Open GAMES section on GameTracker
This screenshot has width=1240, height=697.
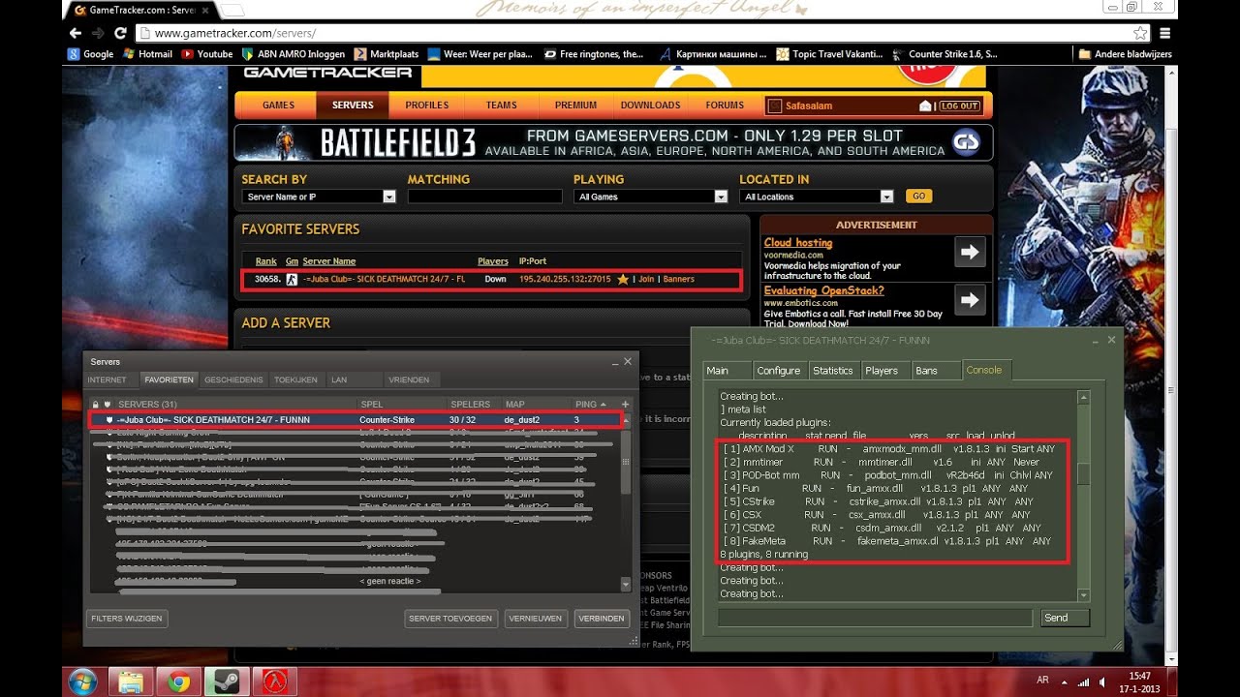(278, 106)
